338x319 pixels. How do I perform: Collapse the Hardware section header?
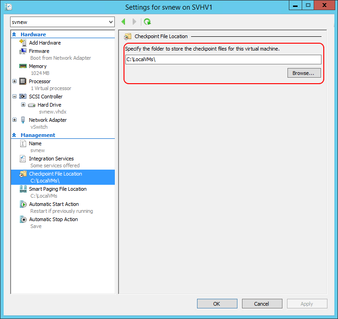click(14, 34)
